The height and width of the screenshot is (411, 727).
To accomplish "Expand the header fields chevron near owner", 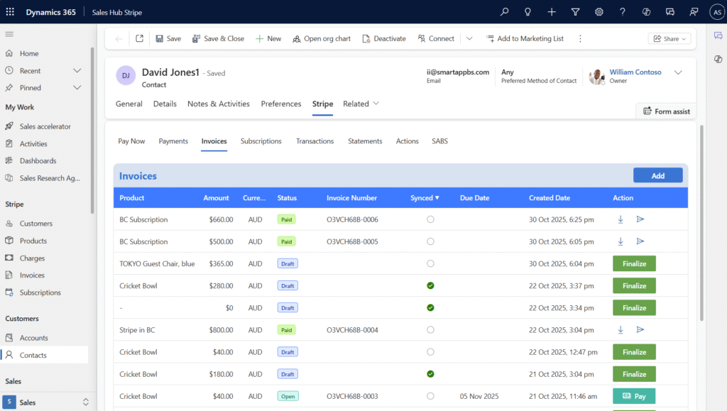I will (x=678, y=72).
